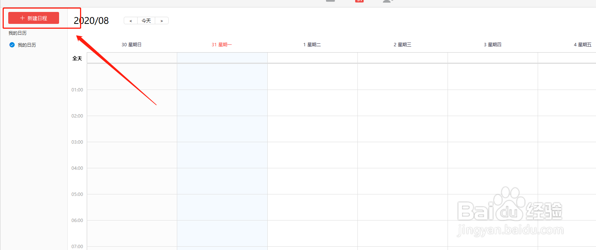
Task: Click the 07:00 time label
Action: click(x=77, y=247)
